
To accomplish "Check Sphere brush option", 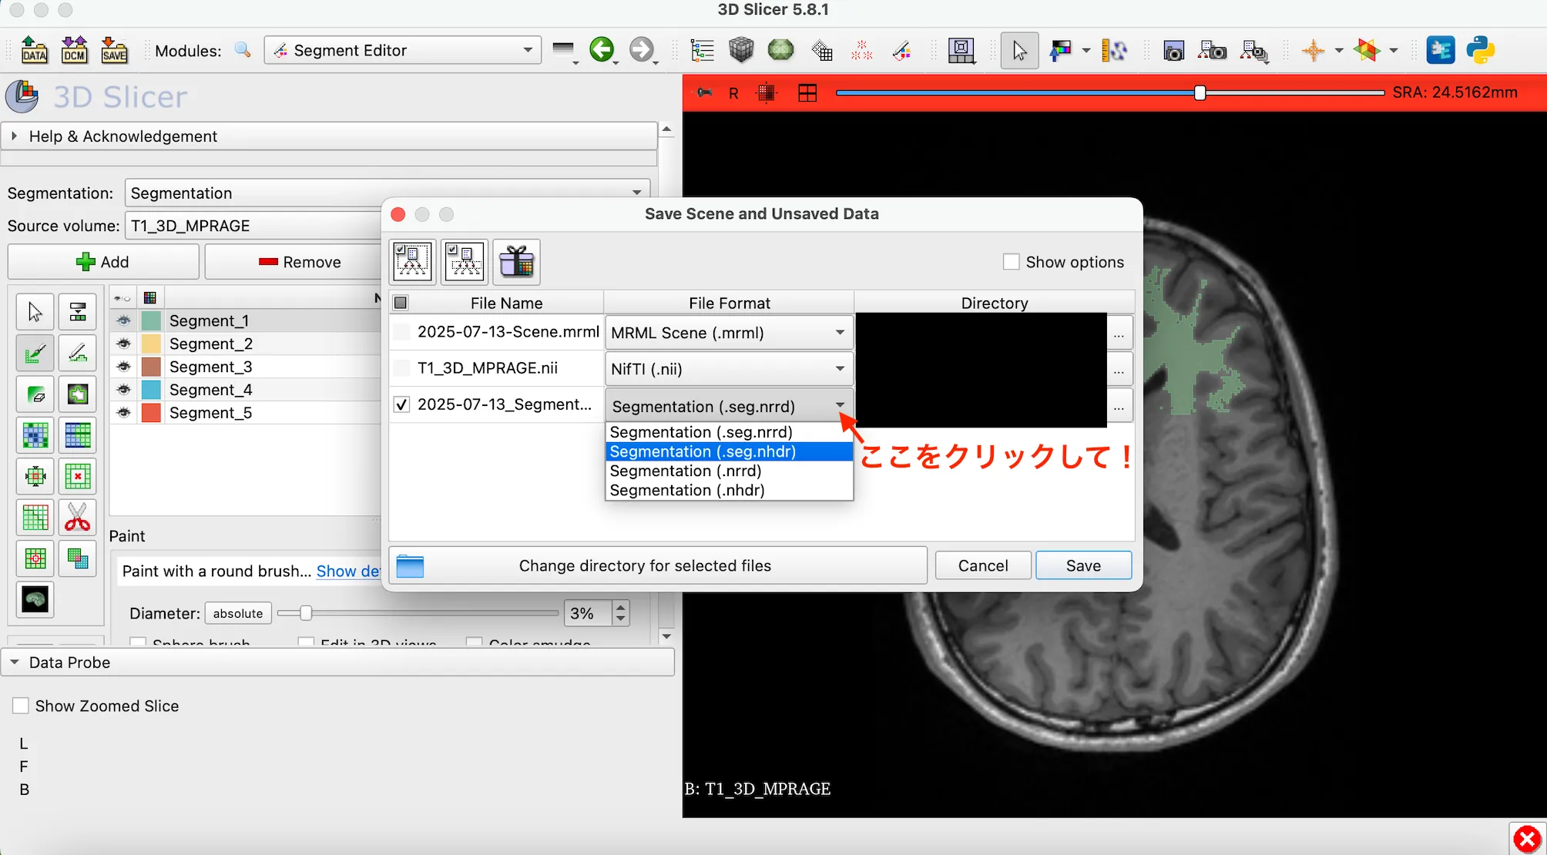I will 137,643.
